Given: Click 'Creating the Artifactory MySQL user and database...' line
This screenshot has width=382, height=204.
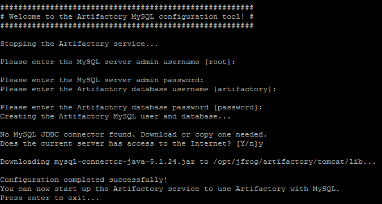Looking at the screenshot, I should point(115,116).
